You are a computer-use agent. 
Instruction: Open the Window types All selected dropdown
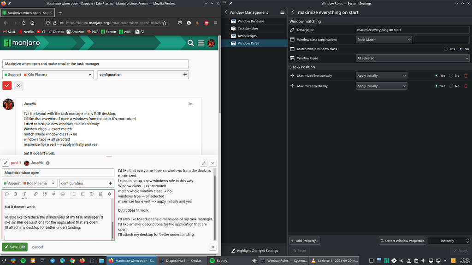pyautogui.click(x=412, y=58)
